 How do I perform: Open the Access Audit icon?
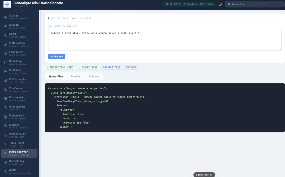point(5,135)
